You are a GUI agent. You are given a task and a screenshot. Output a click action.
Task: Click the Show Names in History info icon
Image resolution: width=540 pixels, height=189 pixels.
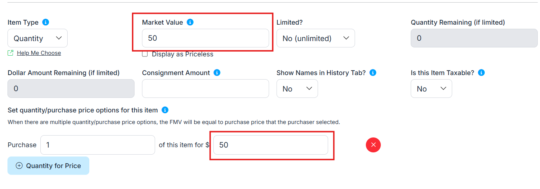click(x=373, y=73)
